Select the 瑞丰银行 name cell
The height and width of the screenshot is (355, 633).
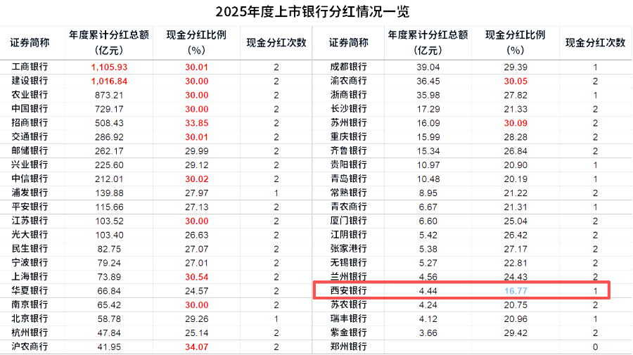click(348, 318)
